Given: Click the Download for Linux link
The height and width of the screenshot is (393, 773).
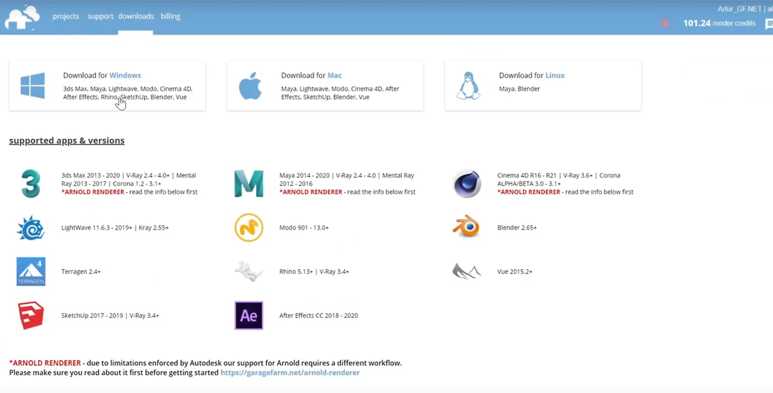Looking at the screenshot, I should [x=531, y=75].
